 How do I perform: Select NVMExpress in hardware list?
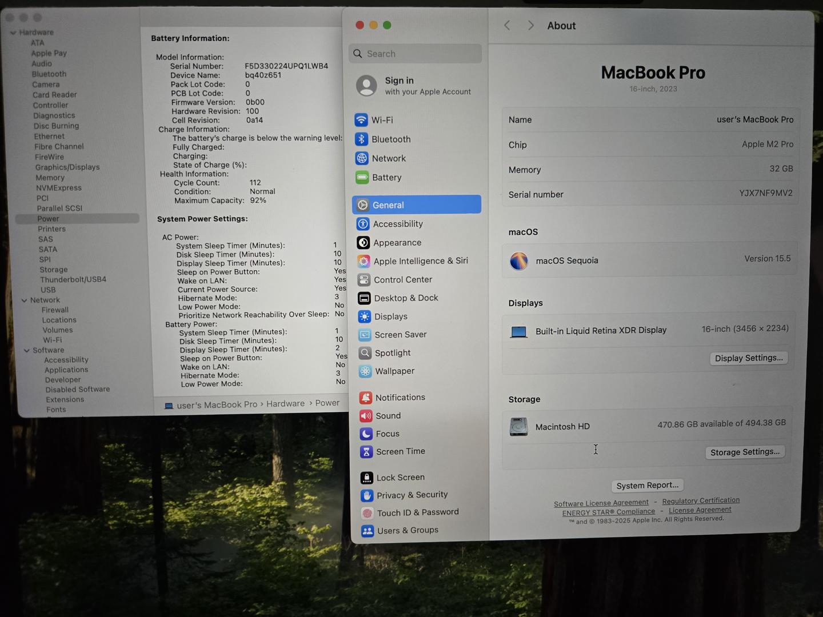[59, 188]
